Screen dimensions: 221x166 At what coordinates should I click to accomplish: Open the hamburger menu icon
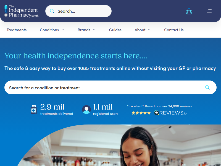point(209,11)
